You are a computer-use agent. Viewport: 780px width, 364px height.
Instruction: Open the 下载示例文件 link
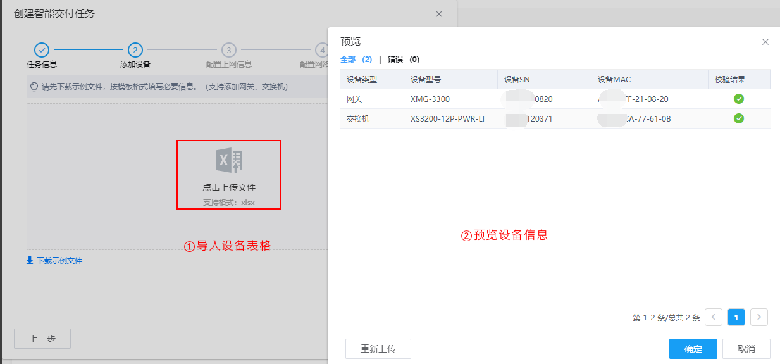(59, 260)
